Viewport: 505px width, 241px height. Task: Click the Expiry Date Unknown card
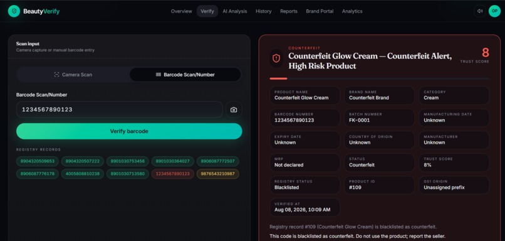(305, 140)
